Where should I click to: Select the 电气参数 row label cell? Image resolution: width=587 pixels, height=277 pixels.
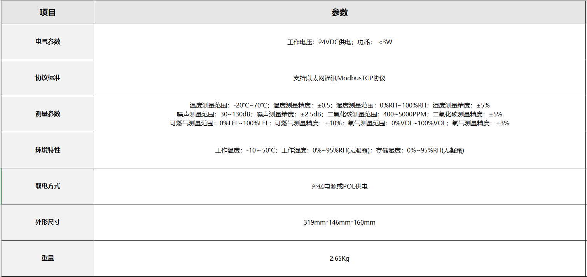click(x=47, y=42)
